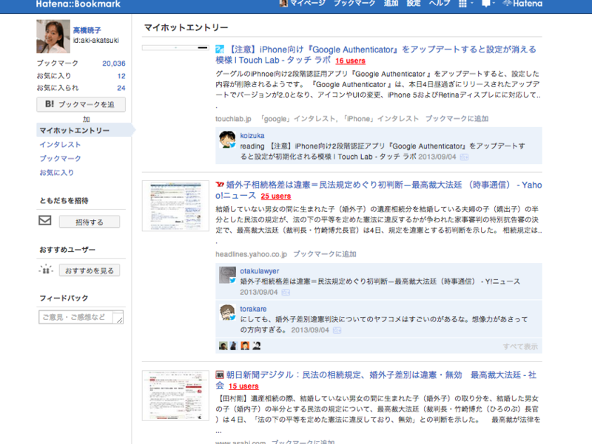Image resolution: width=592 pixels, height=444 pixels.
Task: Click すべて表示 to show all bookmarkers
Action: coord(520,346)
